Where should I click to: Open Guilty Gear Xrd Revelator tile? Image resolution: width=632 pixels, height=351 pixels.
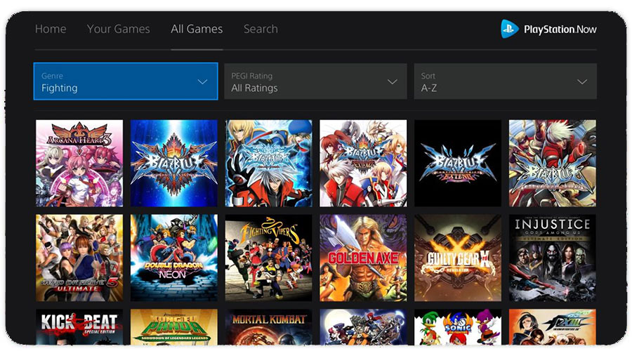coord(458,258)
